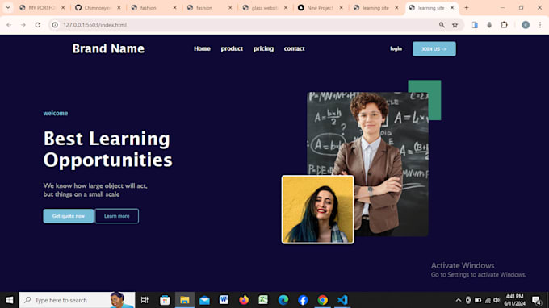Close the MY PORTFOLIO tab
Image resolution: width=549 pixels, height=308 pixels.
point(63,8)
